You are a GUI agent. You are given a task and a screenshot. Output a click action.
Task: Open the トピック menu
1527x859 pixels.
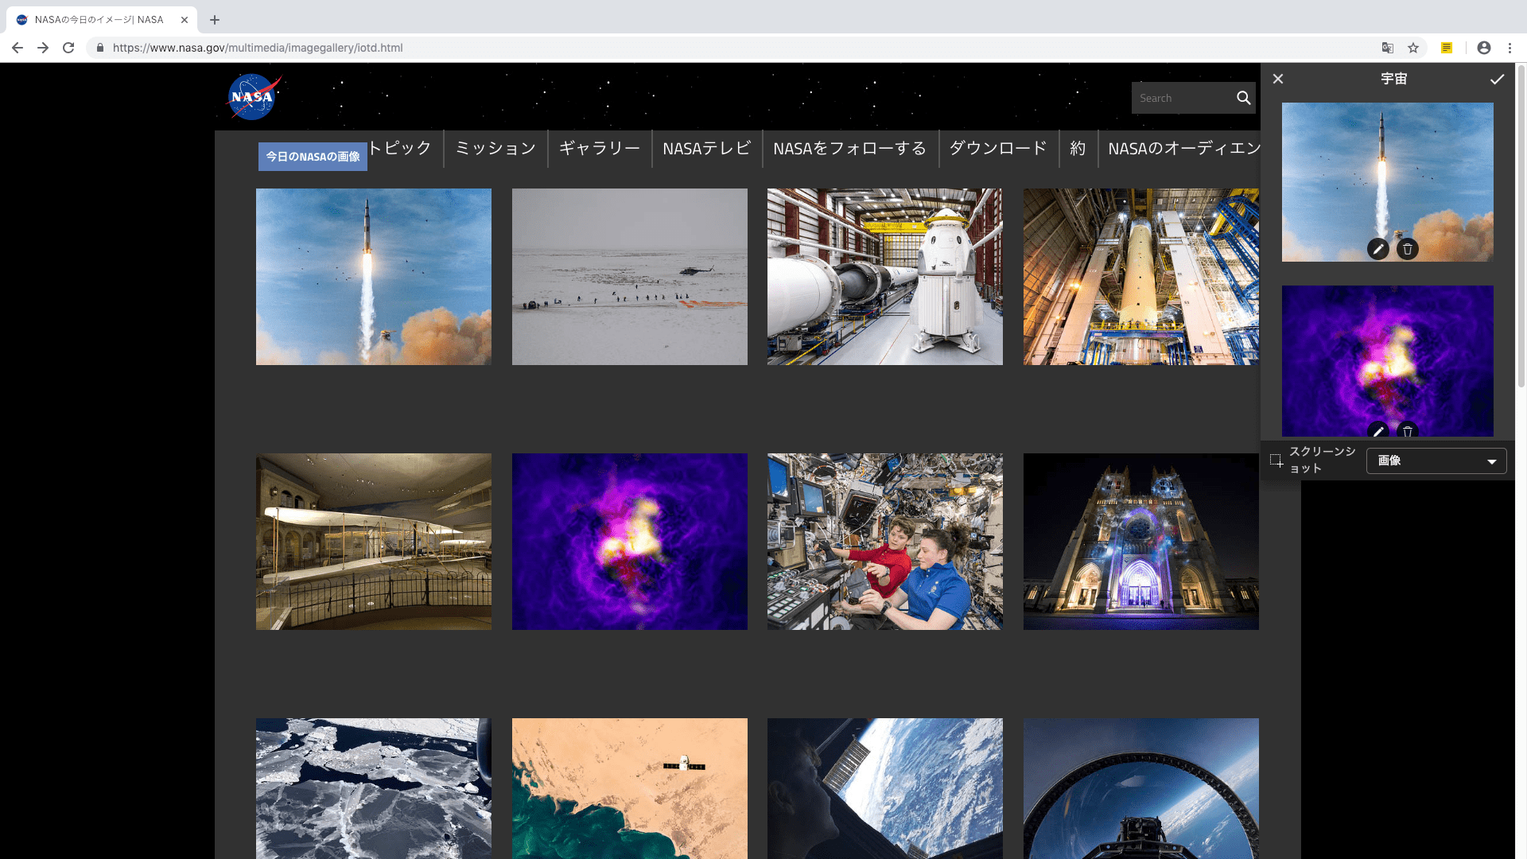(399, 148)
